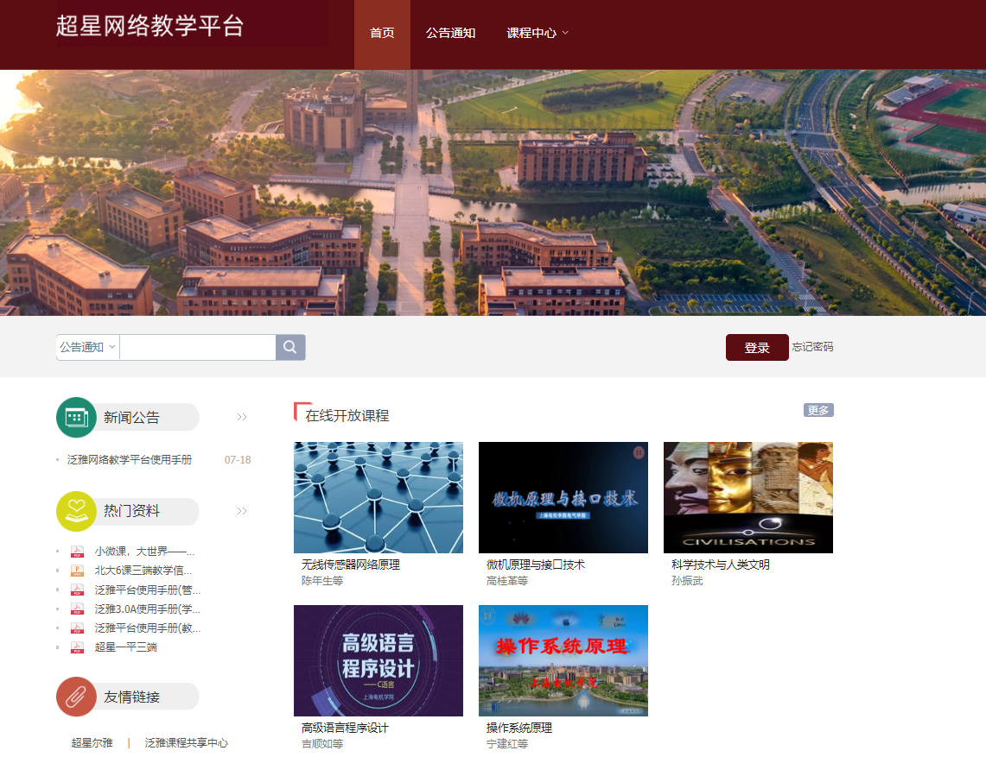Expand the 热门资料 list via double-arrow

point(242,511)
